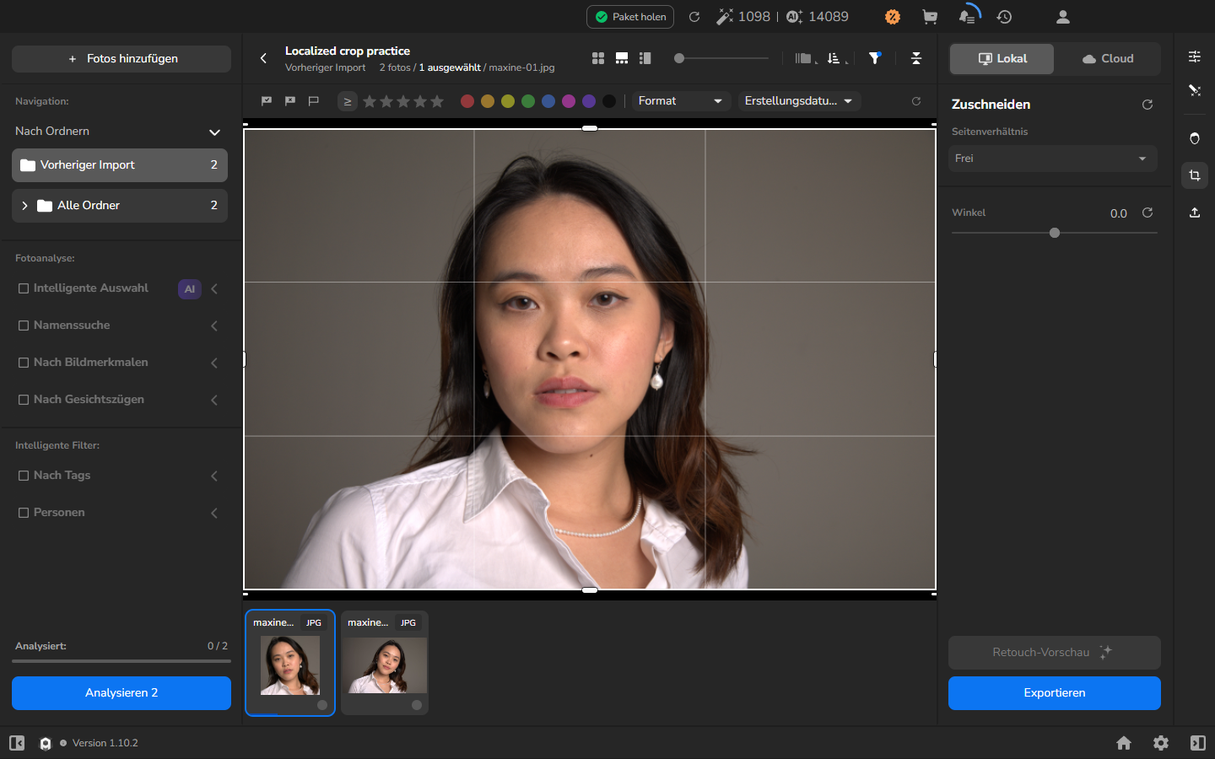The height and width of the screenshot is (759, 1215).
Task: Open the user account icon
Action: (x=1063, y=17)
